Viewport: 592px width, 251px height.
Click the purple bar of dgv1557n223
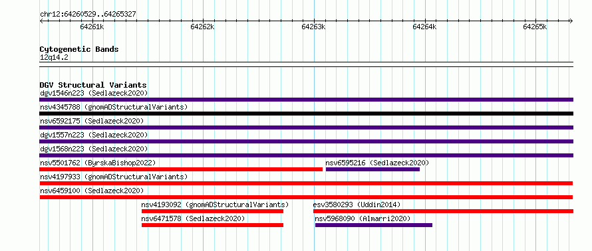click(306, 141)
